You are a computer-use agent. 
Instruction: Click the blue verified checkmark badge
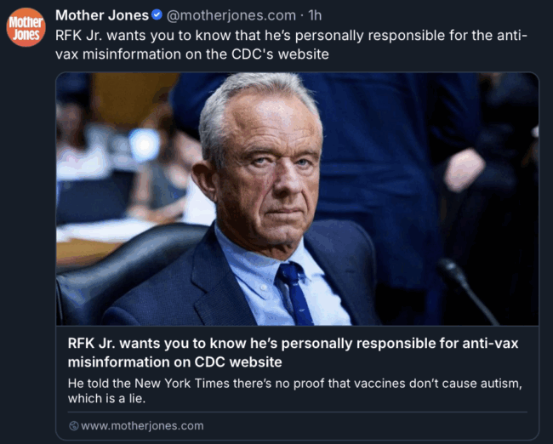[157, 15]
